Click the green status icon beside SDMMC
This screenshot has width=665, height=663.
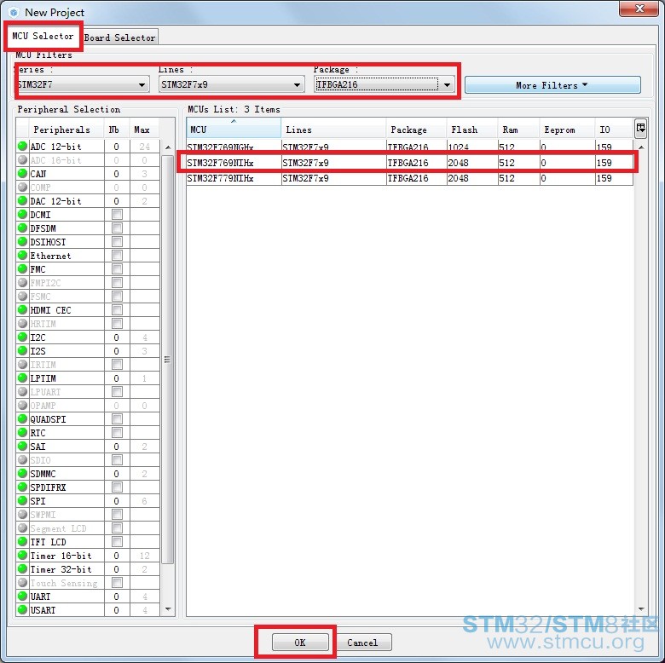pyautogui.click(x=22, y=473)
